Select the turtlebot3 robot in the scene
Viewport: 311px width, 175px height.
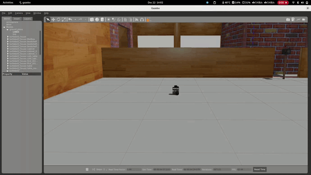coord(175,90)
